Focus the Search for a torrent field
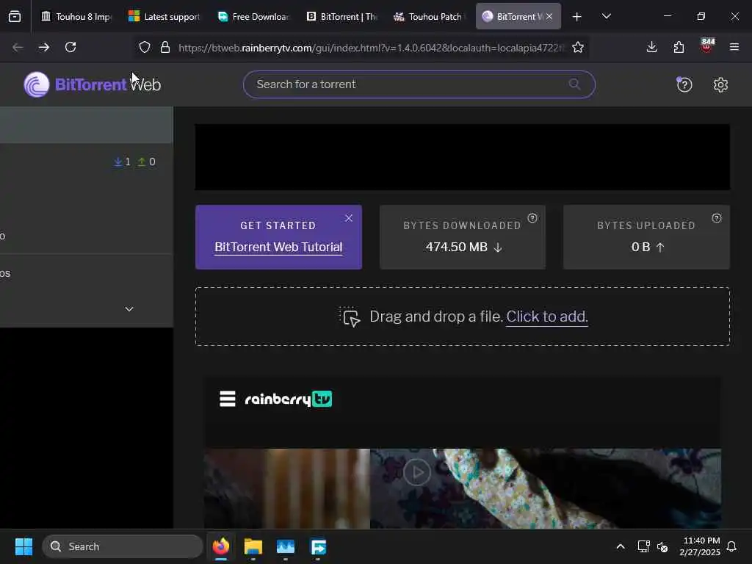The height and width of the screenshot is (564, 752). (x=419, y=84)
